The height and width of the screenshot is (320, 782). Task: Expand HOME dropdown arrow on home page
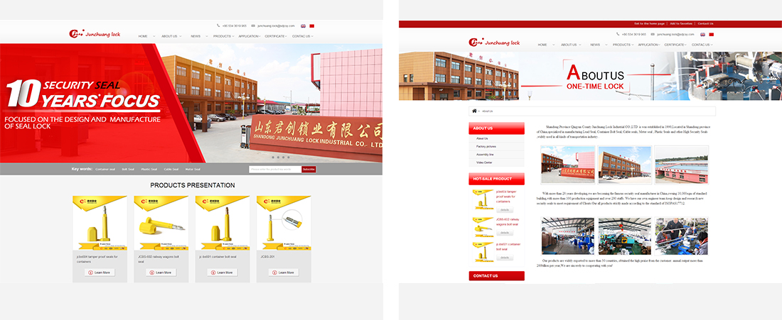click(154, 36)
